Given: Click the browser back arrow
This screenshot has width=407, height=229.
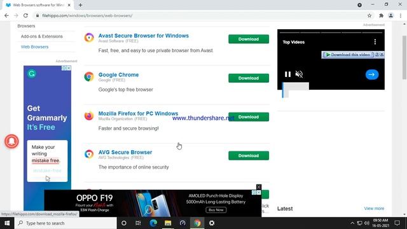Looking at the screenshot, I should [6, 15].
